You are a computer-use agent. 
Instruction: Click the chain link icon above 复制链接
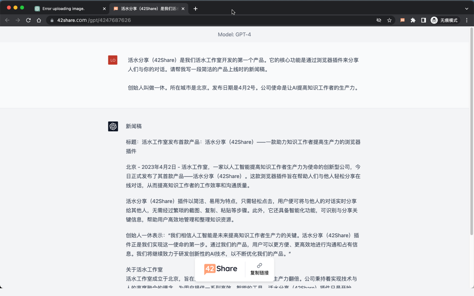click(260, 265)
